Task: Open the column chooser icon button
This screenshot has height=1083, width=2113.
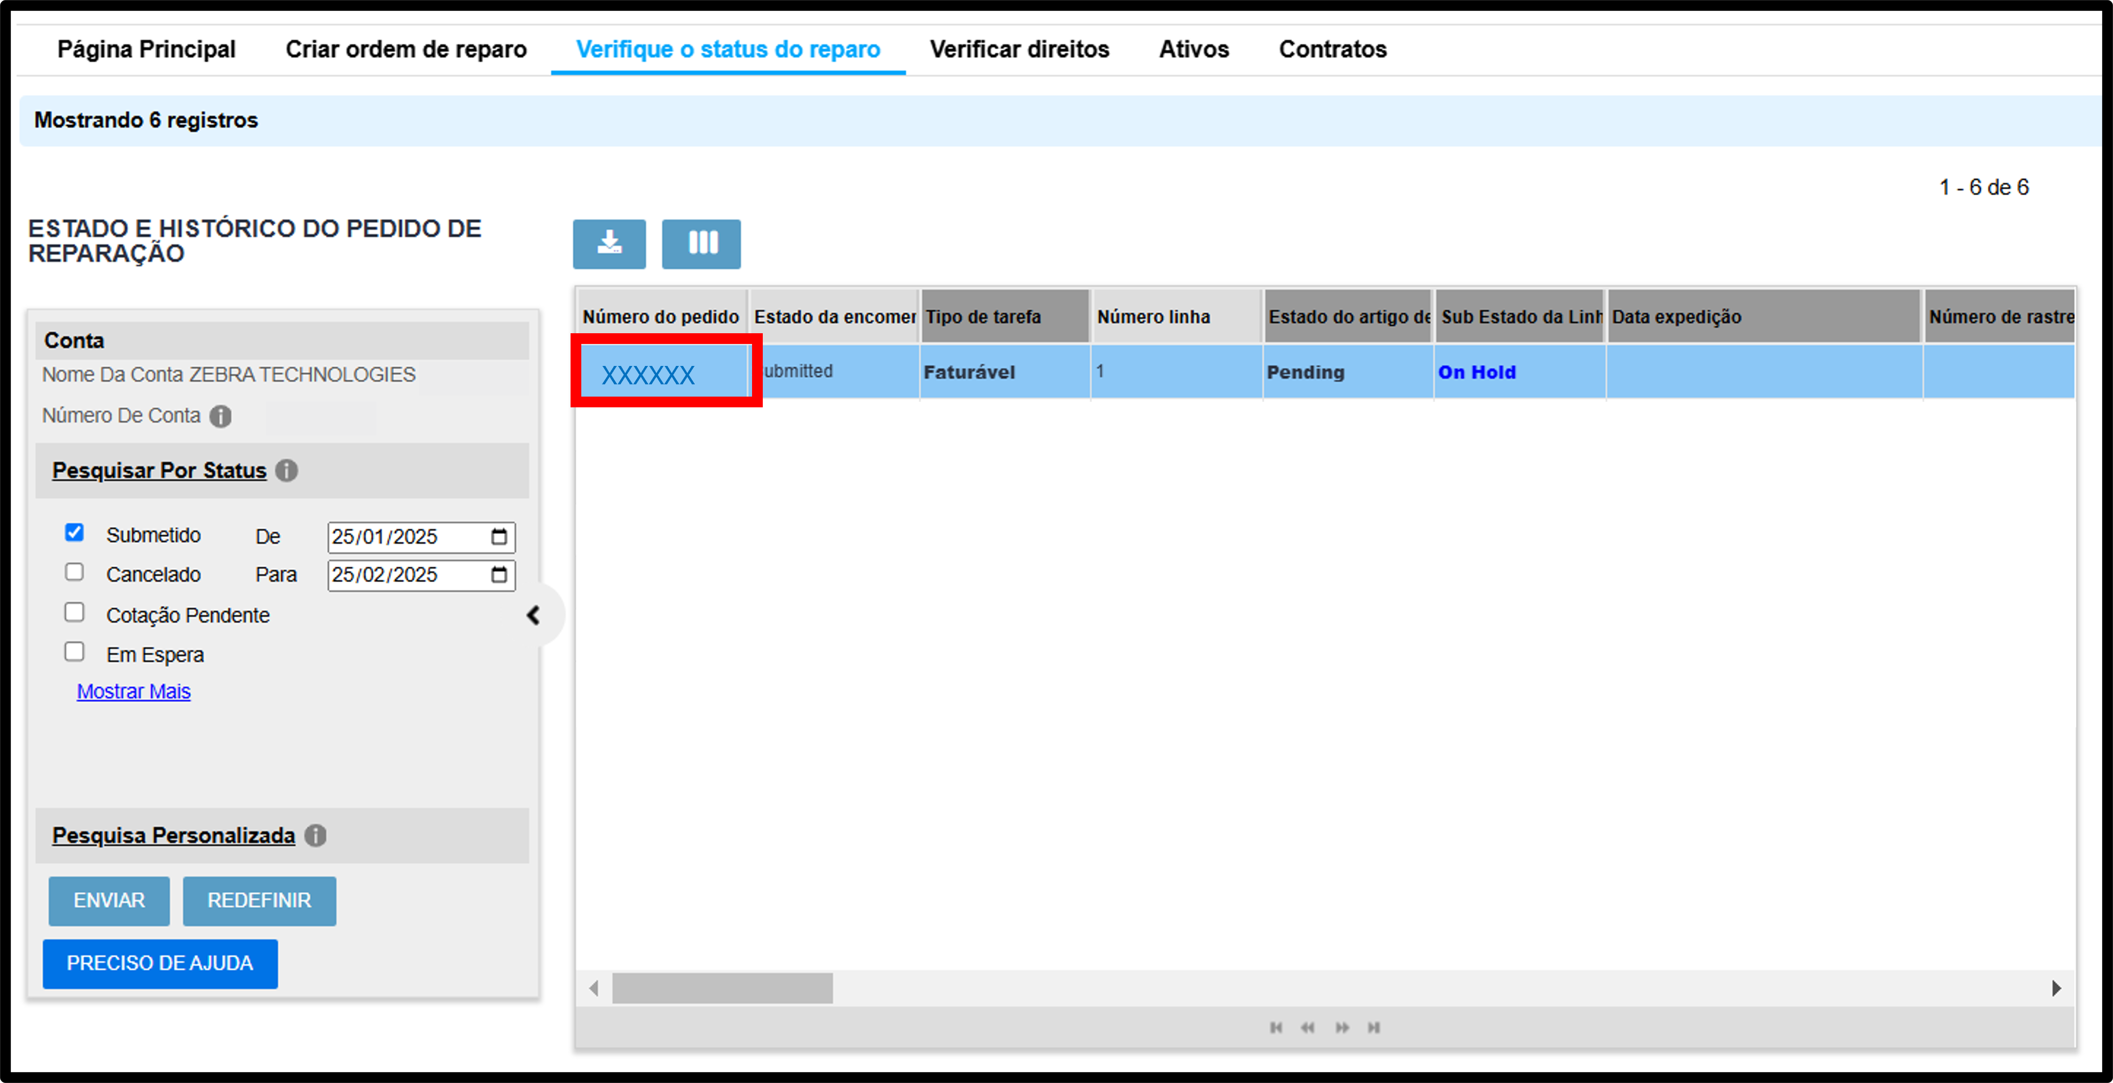Action: pos(701,243)
